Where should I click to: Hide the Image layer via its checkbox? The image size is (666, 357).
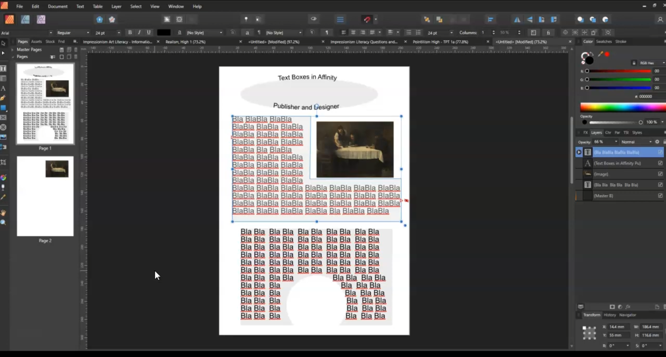(x=660, y=174)
